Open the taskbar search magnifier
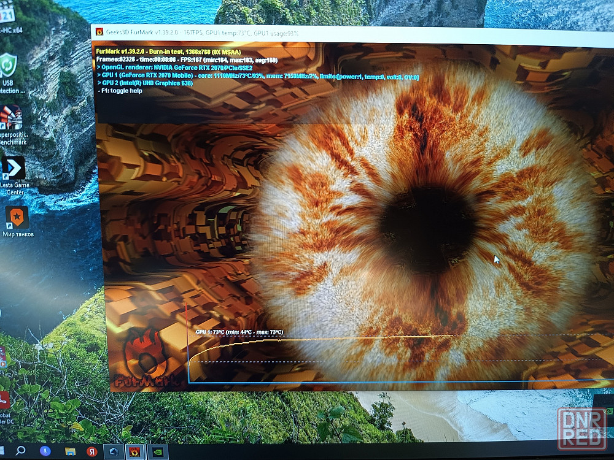Viewport: 614px width, 460px height. point(20,451)
